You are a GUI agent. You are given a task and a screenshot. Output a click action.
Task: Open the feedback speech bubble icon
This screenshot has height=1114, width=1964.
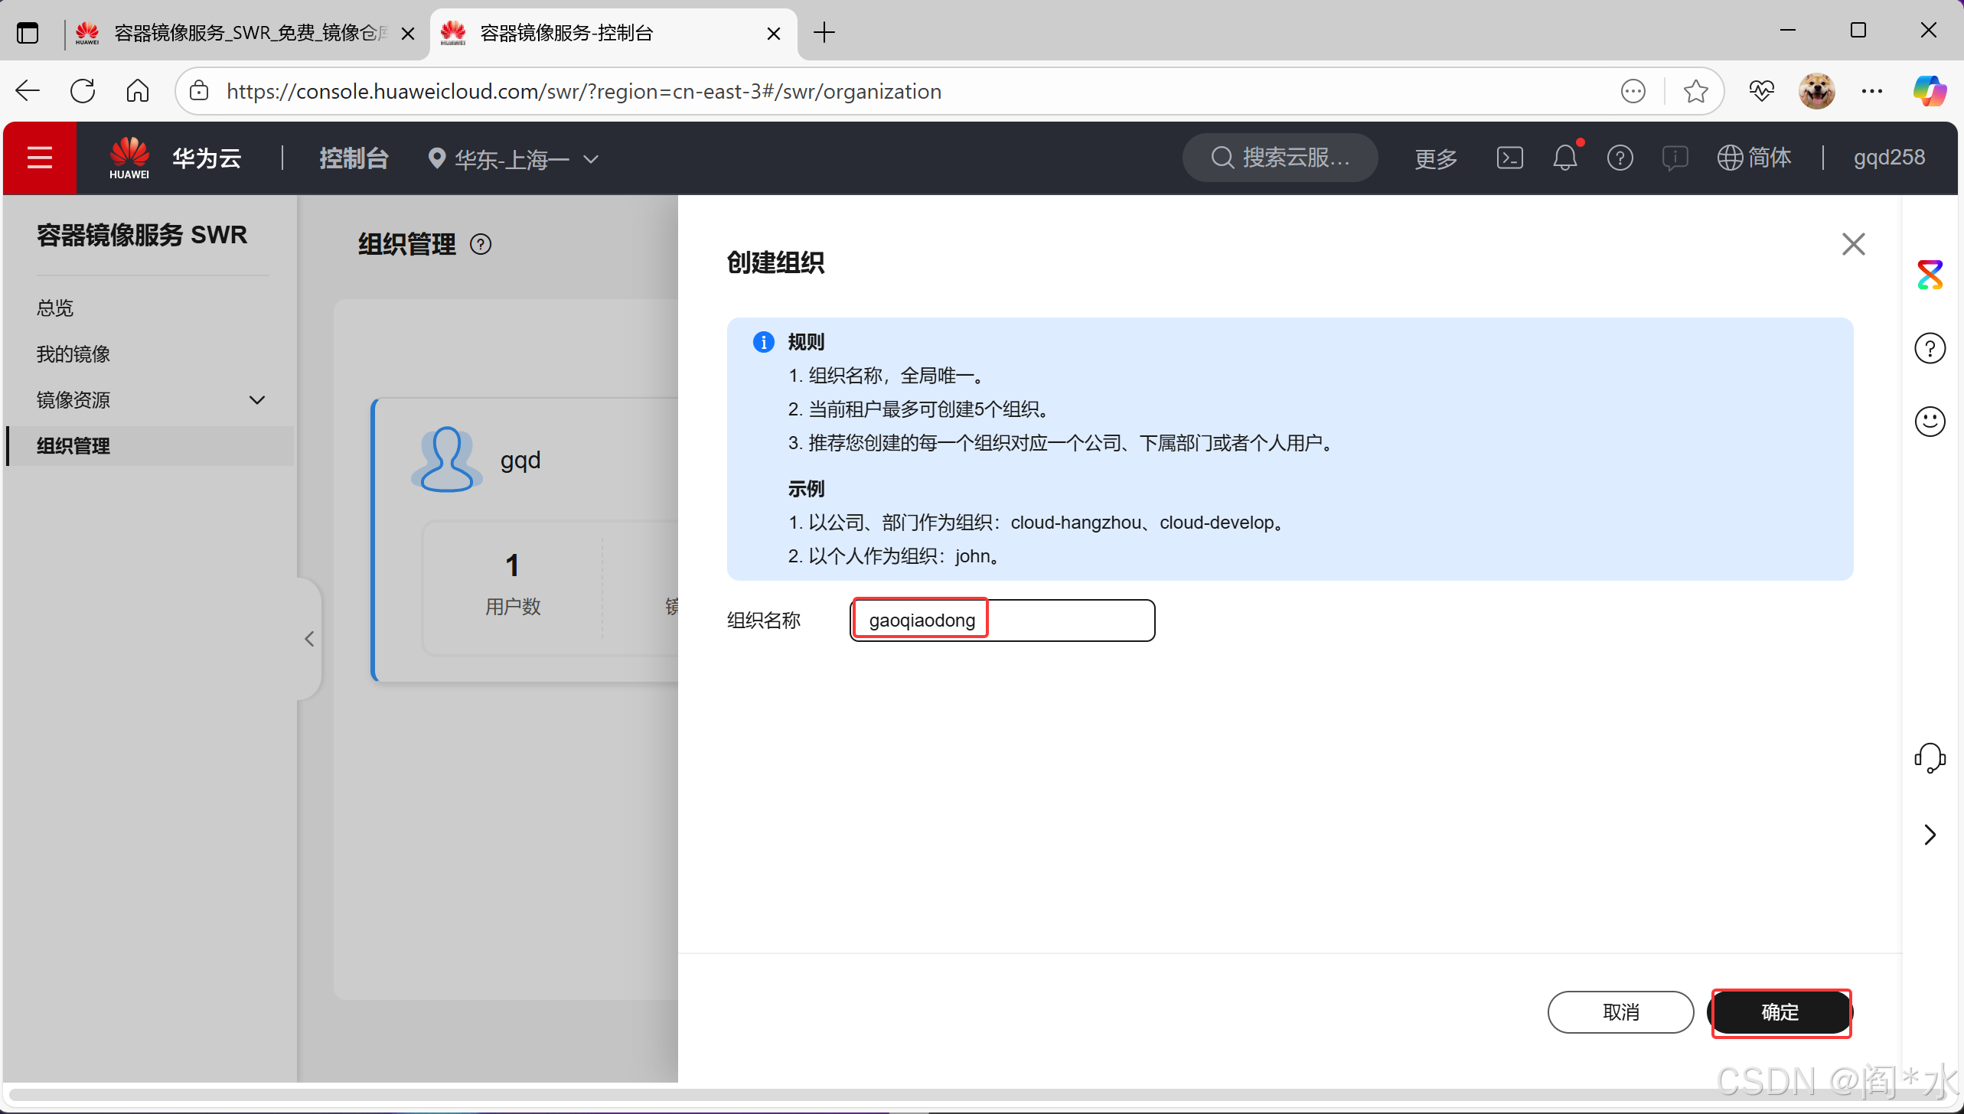1675,158
